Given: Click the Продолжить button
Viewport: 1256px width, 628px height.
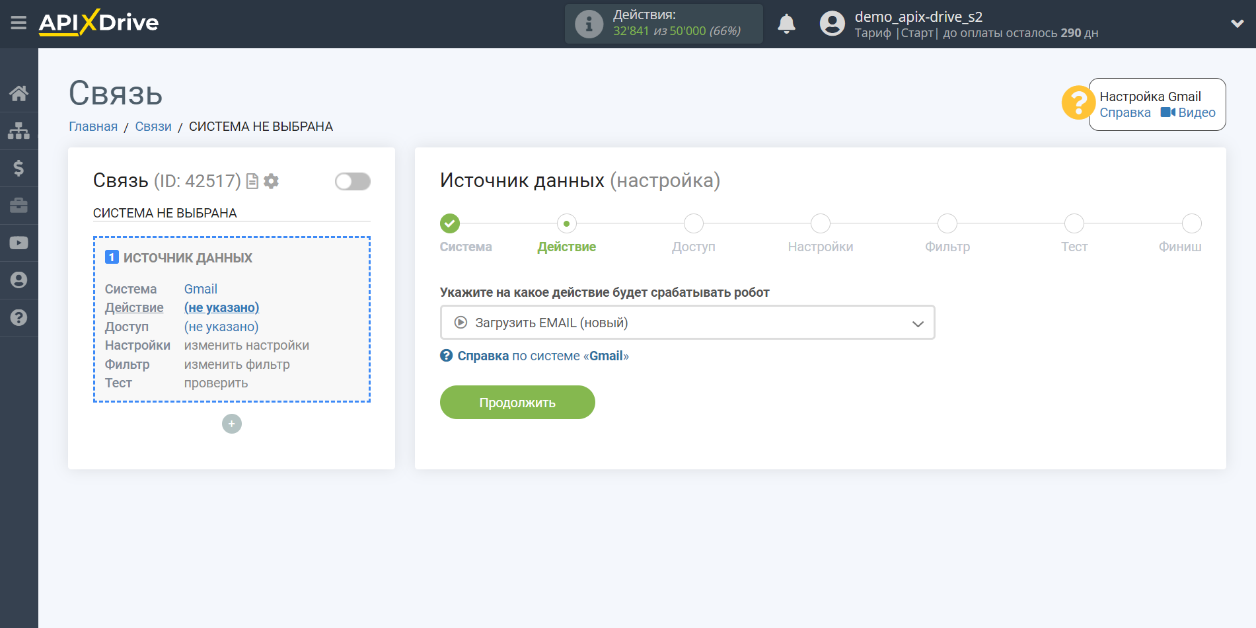Looking at the screenshot, I should tap(517, 403).
